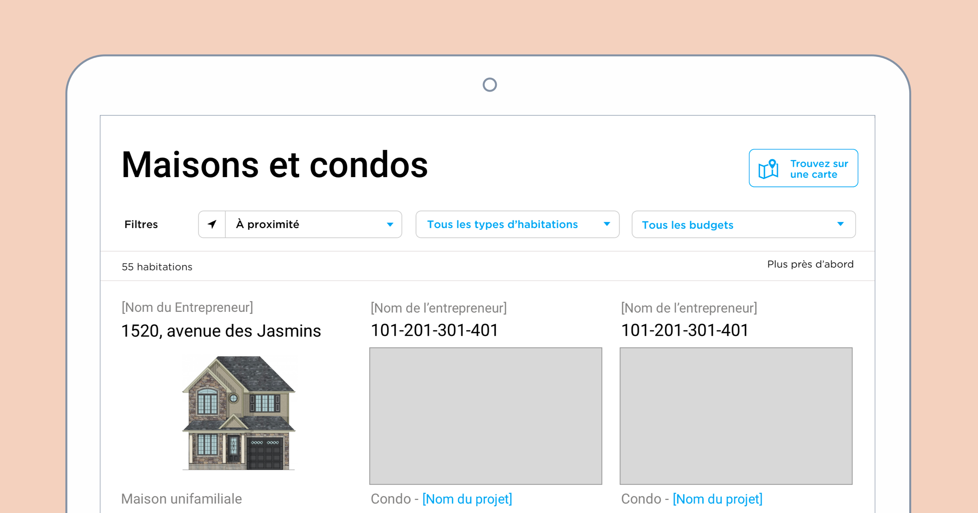The width and height of the screenshot is (978, 513).
Task: Click the Trouvez sur une carte button
Action: [804, 168]
